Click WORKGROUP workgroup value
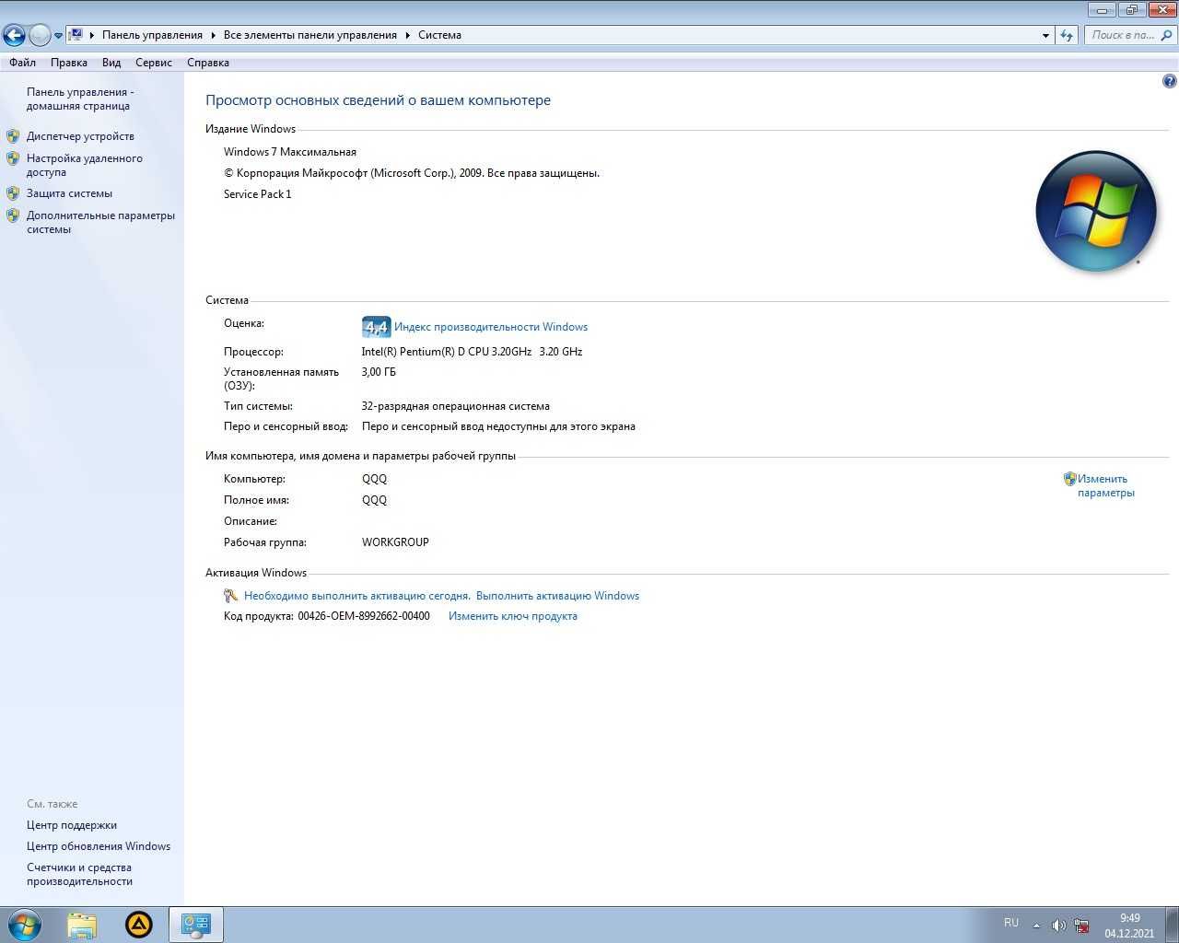 pyautogui.click(x=395, y=542)
